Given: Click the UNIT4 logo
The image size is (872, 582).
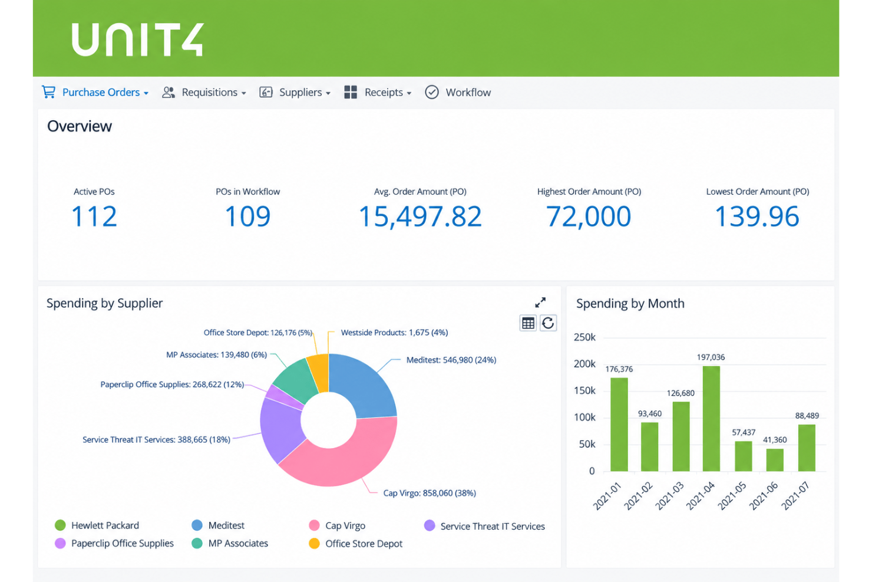Looking at the screenshot, I should pyautogui.click(x=138, y=40).
